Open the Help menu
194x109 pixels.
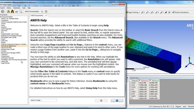(x=29, y=8)
